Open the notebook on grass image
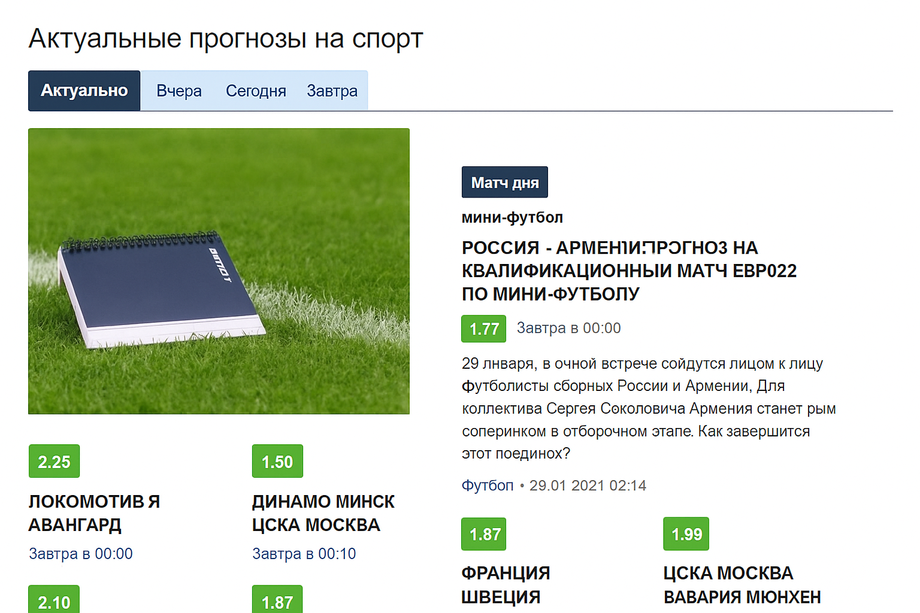Image resolution: width=920 pixels, height=613 pixels. point(219,271)
